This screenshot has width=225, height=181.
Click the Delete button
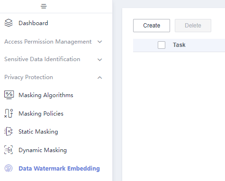[x=193, y=26]
